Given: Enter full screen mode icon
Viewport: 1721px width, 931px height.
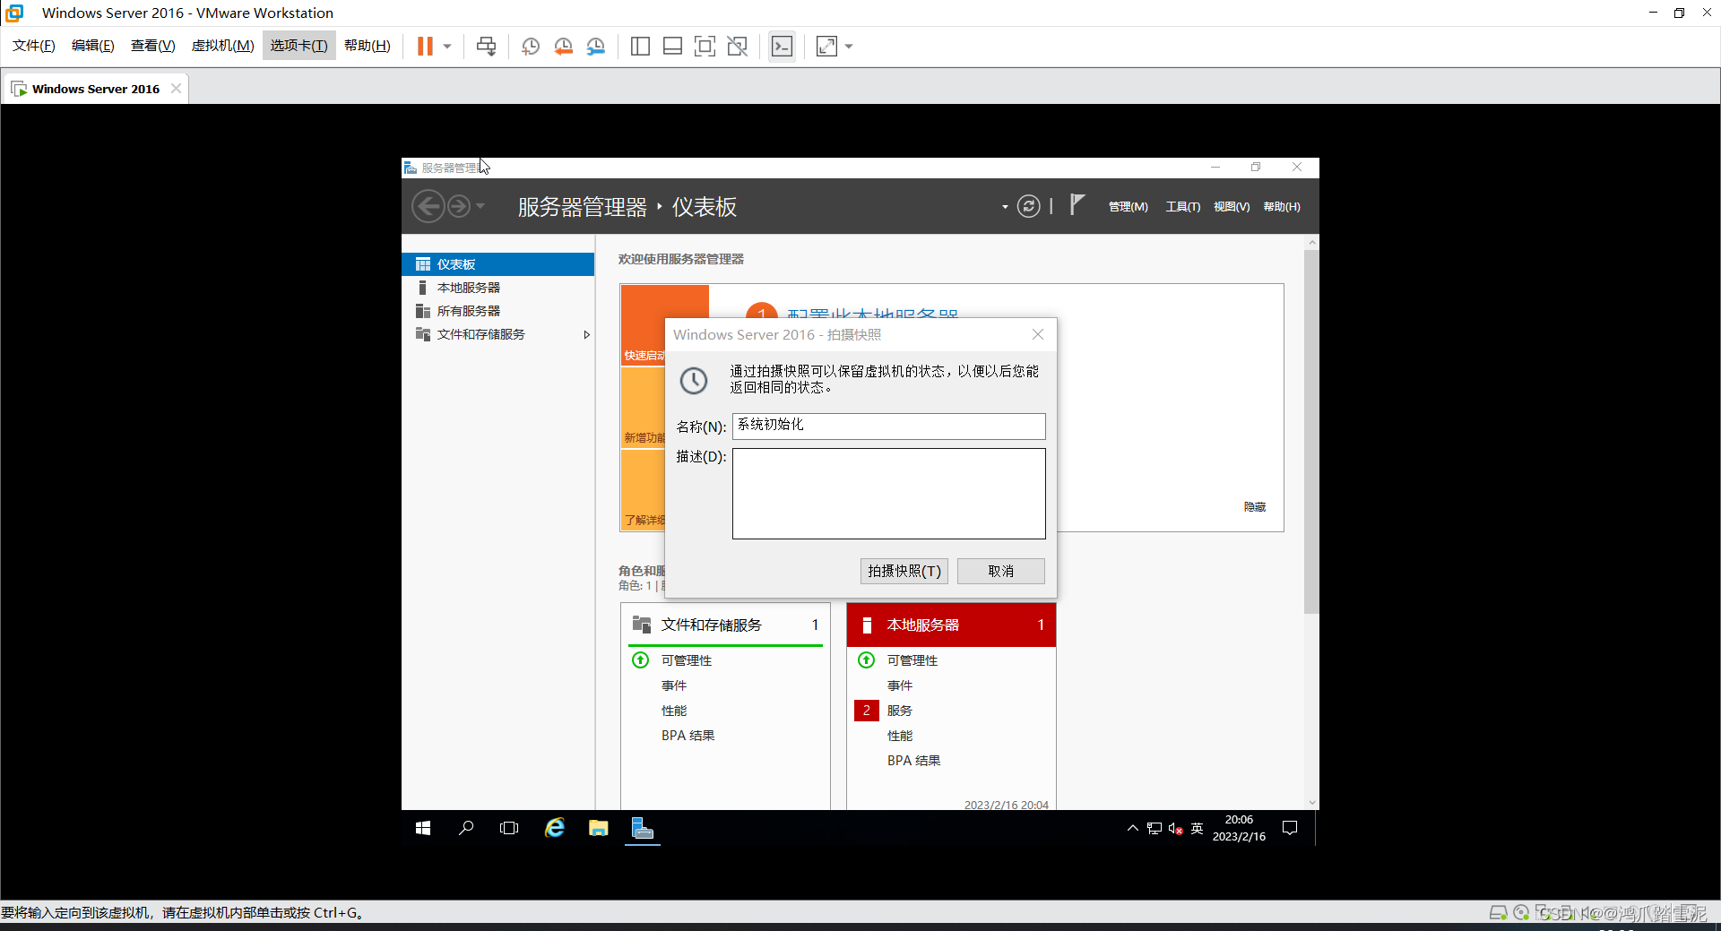Looking at the screenshot, I should coord(705,46).
